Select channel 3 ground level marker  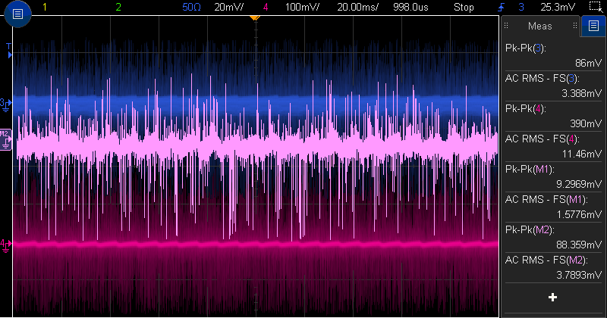tap(6, 104)
